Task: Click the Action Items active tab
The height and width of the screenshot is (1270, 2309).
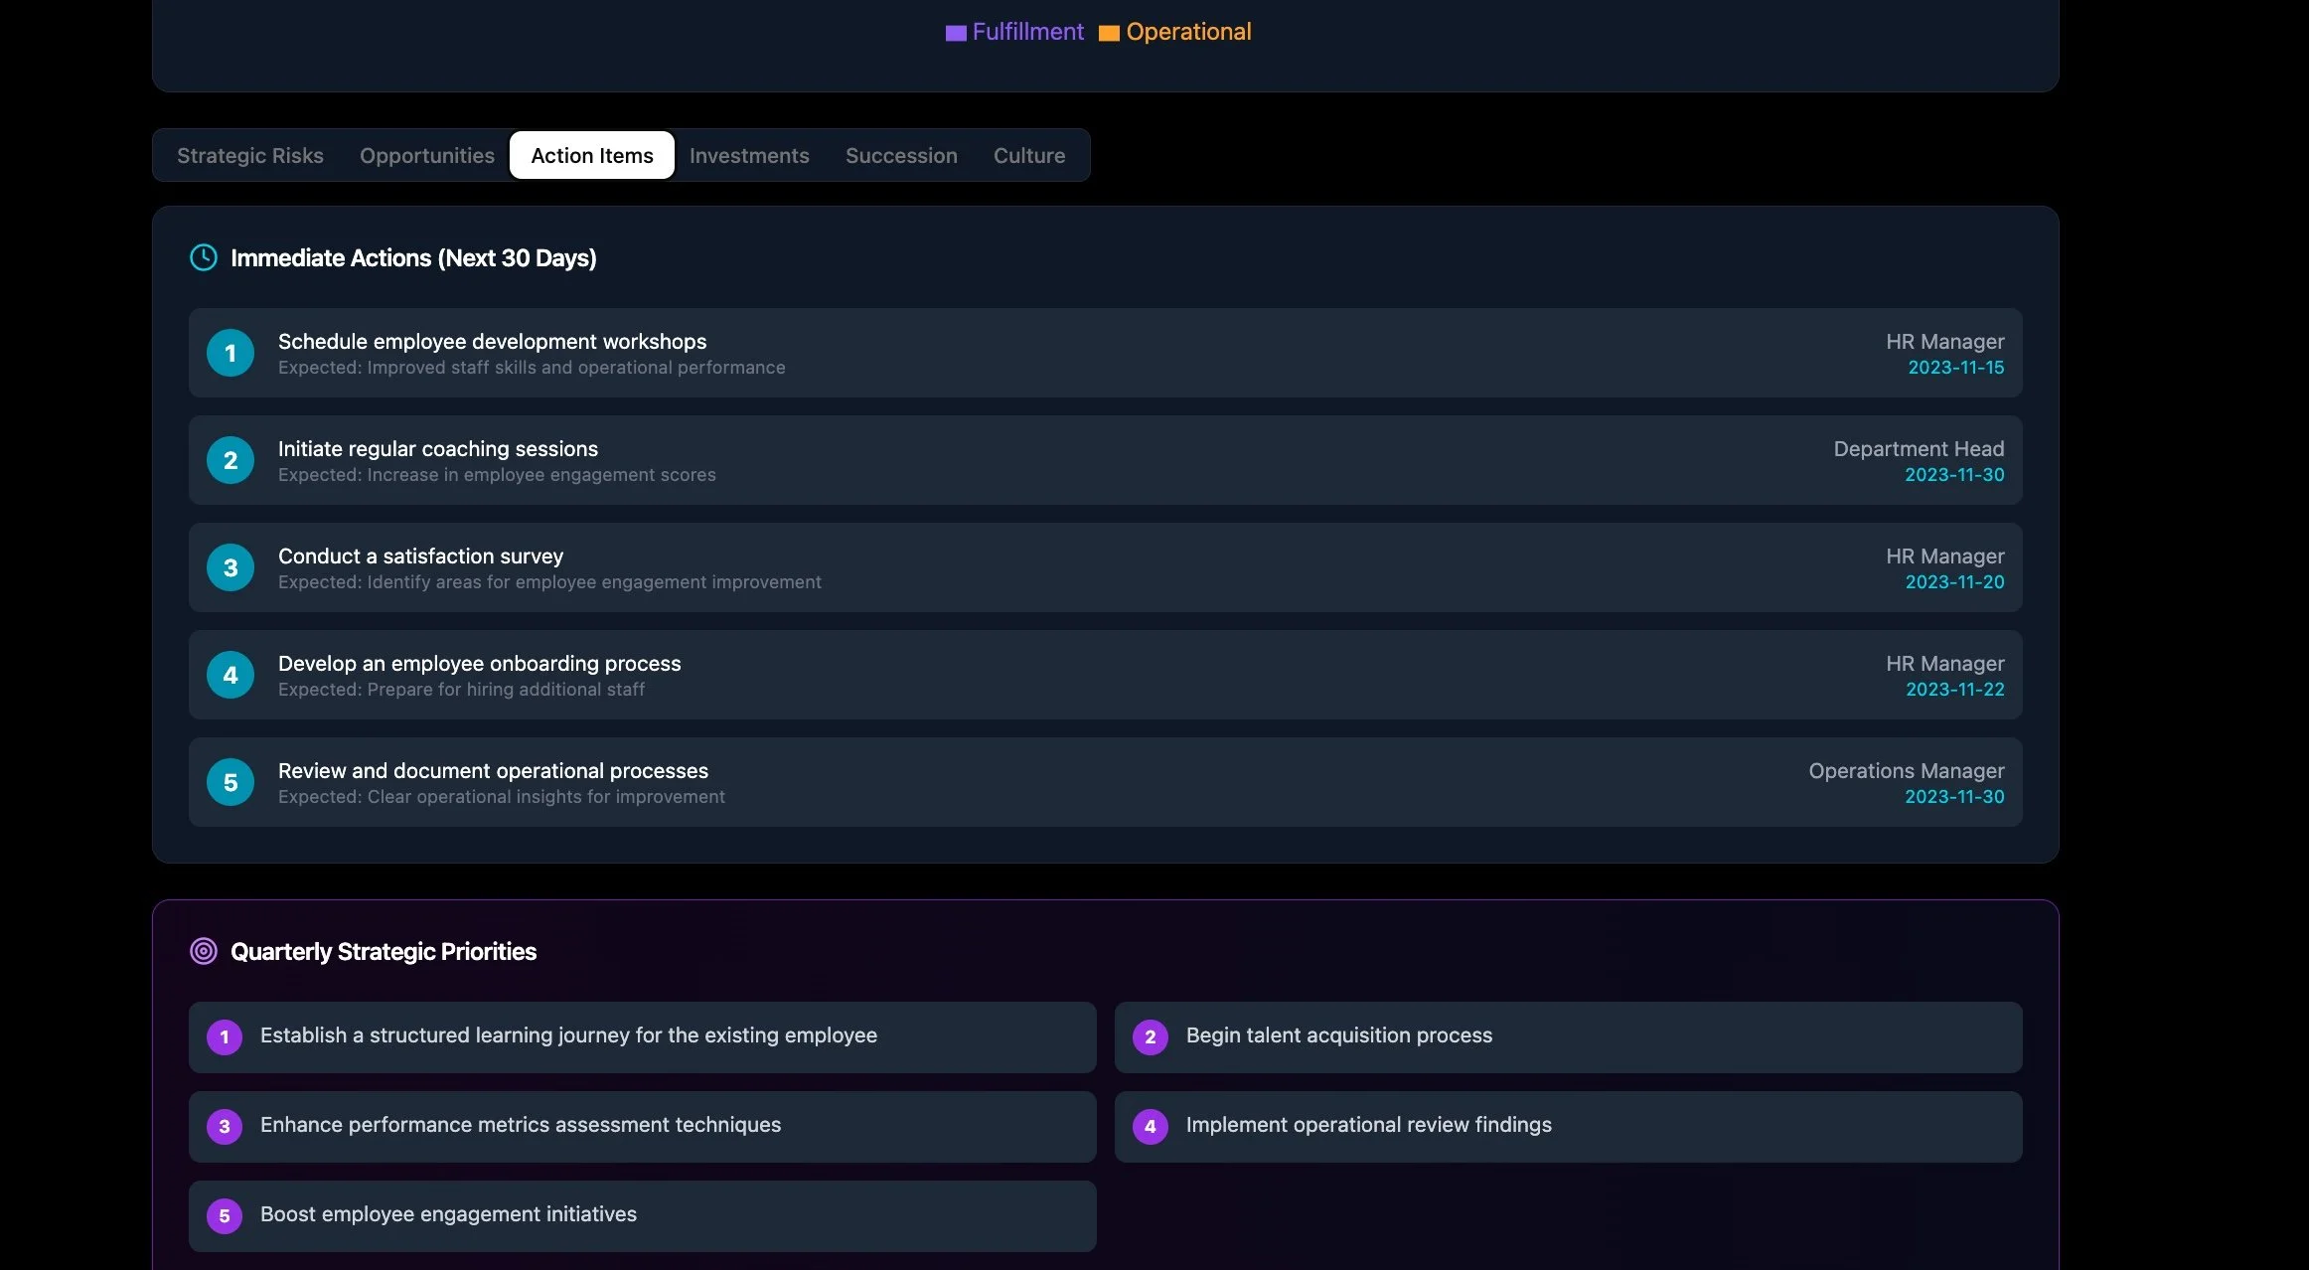Action: click(592, 156)
